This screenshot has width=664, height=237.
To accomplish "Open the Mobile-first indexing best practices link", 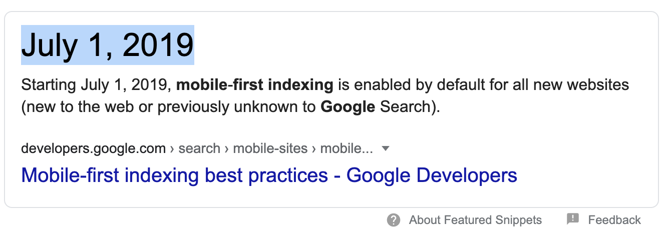I will (269, 175).
